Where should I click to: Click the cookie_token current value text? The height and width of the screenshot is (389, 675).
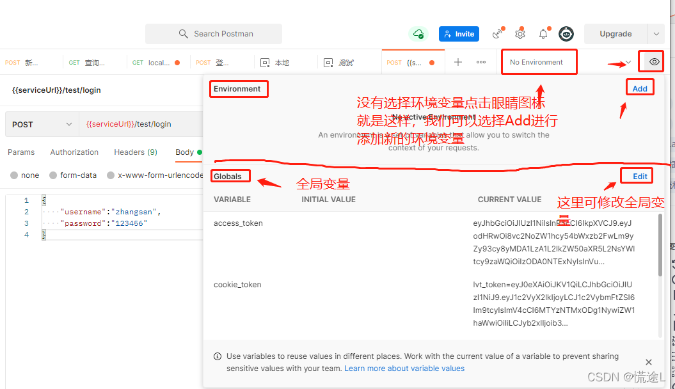click(x=554, y=304)
